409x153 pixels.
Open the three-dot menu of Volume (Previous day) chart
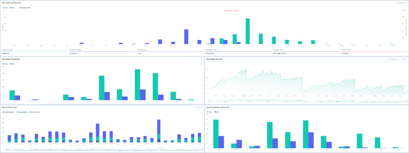point(201,112)
